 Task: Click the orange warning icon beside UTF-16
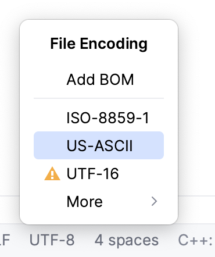(52, 174)
